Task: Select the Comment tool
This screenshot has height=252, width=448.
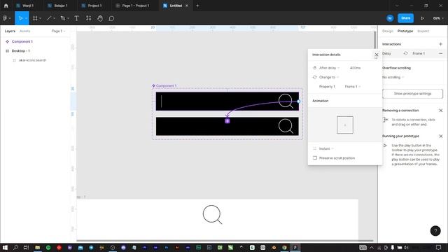Action: [x=111, y=18]
